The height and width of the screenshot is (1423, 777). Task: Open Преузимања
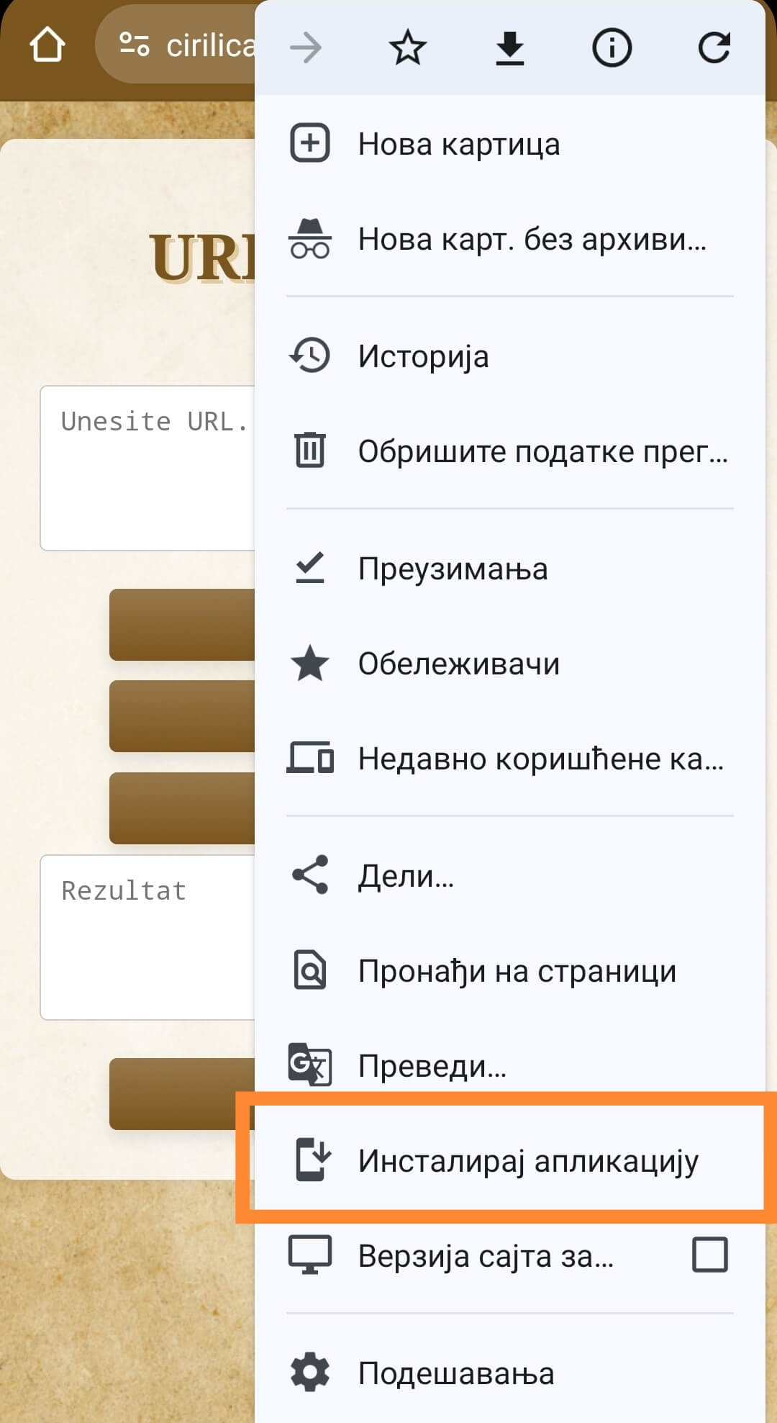click(510, 569)
